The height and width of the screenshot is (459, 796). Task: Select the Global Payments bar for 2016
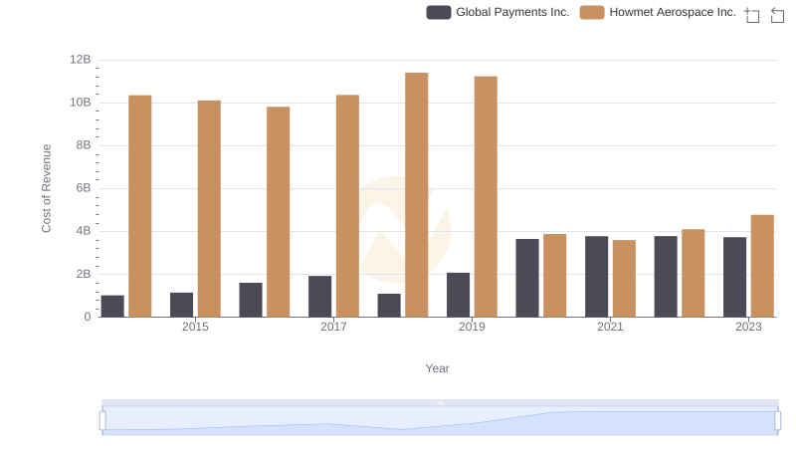tap(251, 300)
